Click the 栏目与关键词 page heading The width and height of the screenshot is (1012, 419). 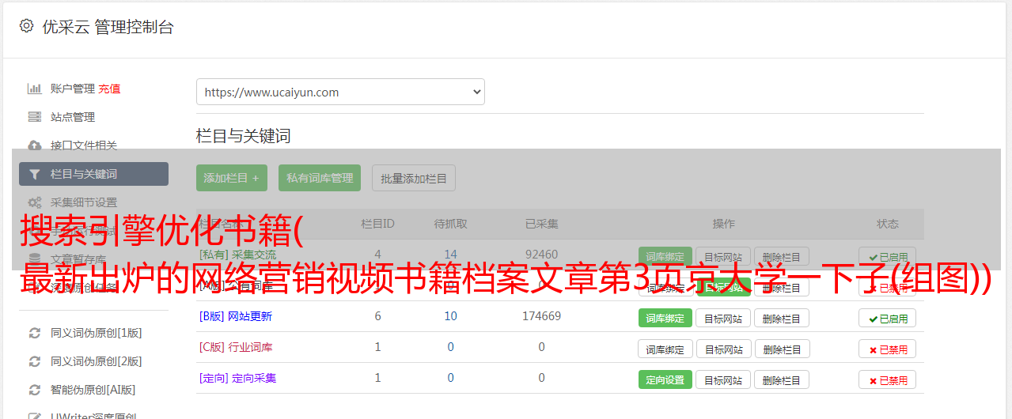tap(243, 136)
